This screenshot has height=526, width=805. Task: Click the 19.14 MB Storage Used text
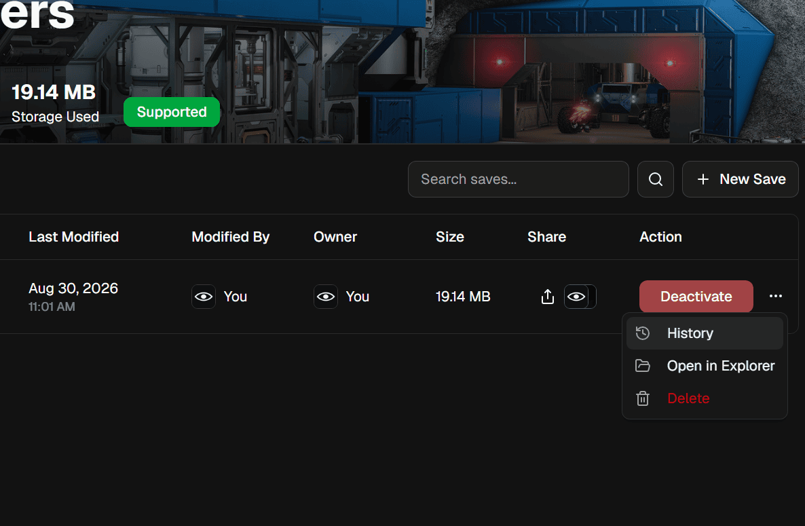[55, 104]
